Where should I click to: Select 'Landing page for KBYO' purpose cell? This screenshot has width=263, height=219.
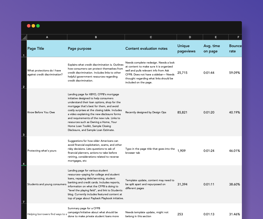click(x=96, y=112)
